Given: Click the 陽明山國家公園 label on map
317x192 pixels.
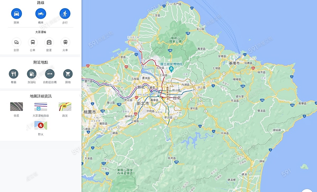Looking at the screenshot, I should tap(176, 40).
